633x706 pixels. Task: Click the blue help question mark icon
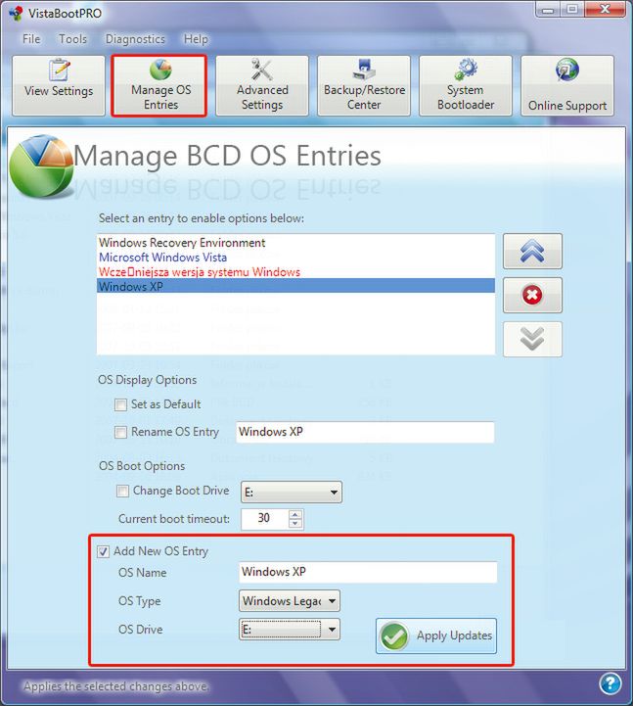pyautogui.click(x=610, y=683)
